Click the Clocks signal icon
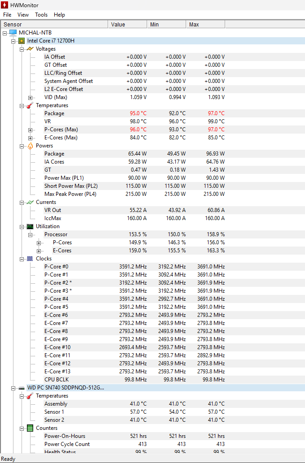This screenshot has height=463, width=305. coord(30,259)
